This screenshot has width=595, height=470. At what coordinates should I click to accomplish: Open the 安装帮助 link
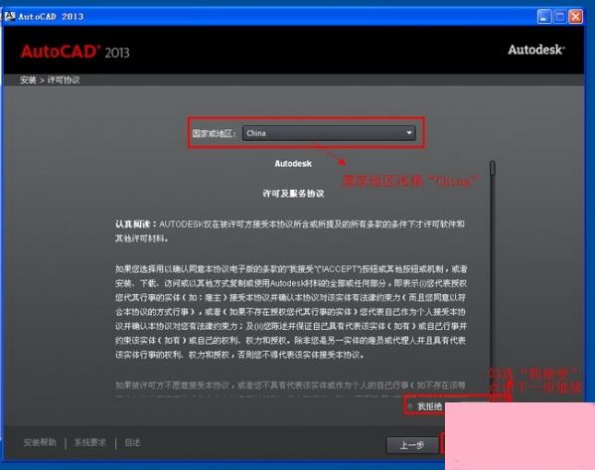(x=40, y=442)
